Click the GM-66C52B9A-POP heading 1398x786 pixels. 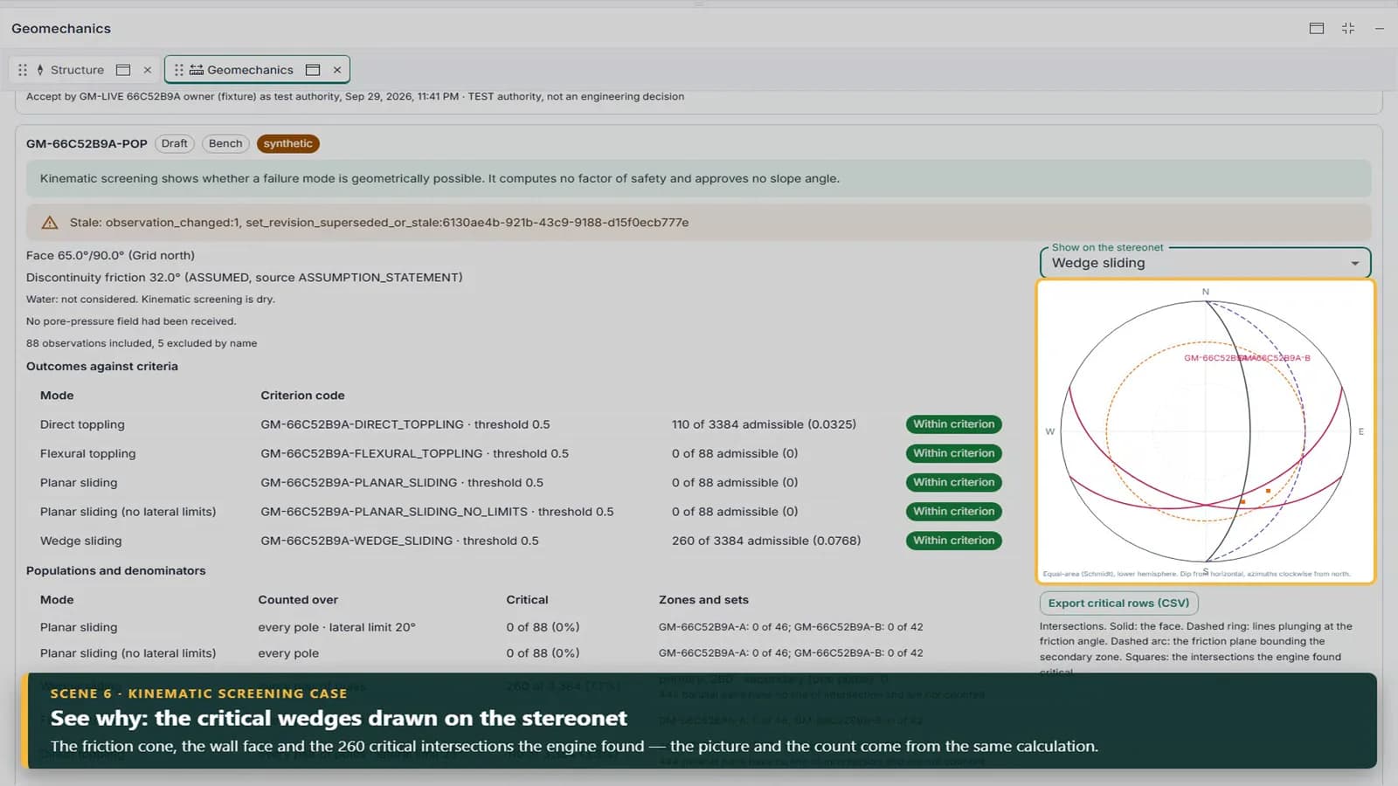tap(87, 144)
